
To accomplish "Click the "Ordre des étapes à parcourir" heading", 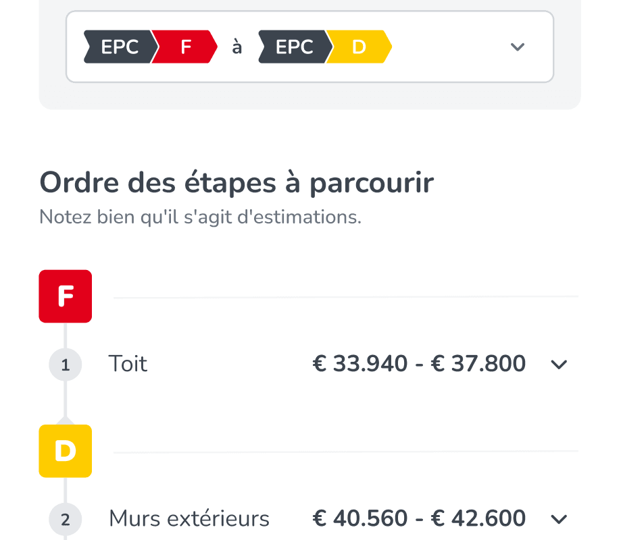I will 237,183.
